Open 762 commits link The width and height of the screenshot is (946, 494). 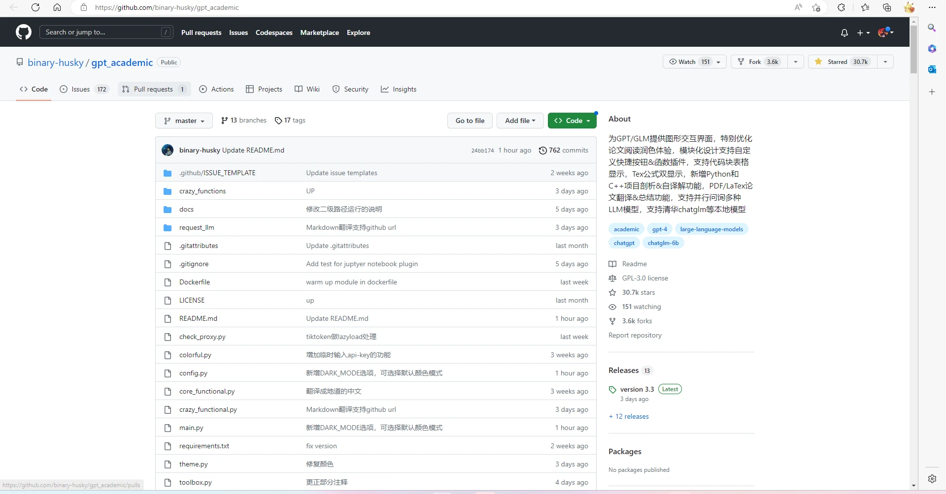[x=563, y=151]
